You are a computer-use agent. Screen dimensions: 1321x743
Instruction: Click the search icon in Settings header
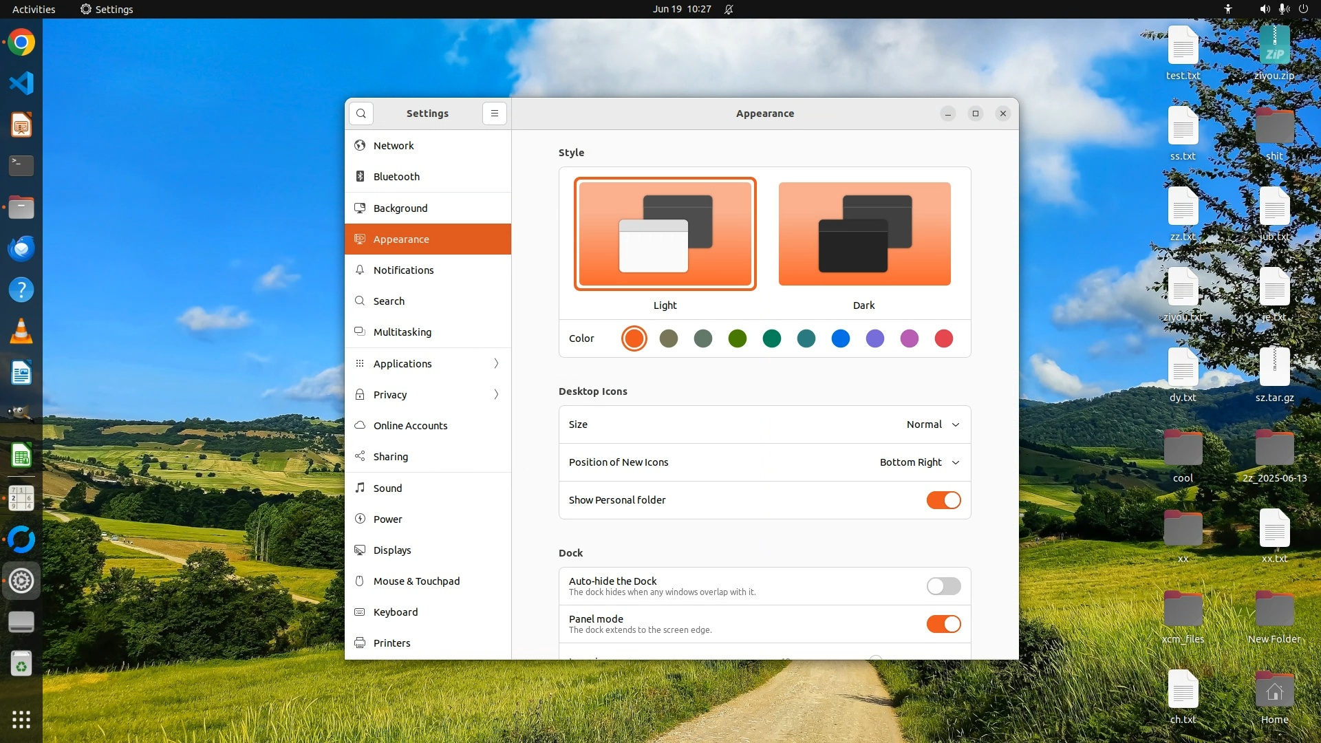[361, 114]
